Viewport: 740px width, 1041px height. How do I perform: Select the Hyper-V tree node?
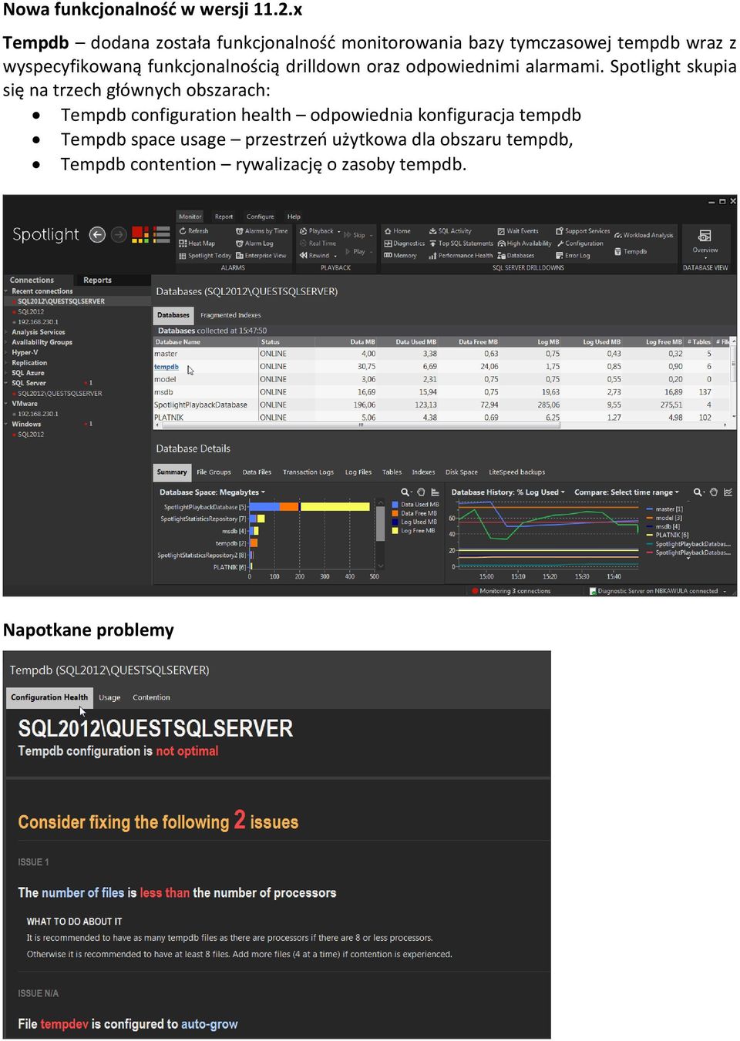pyautogui.click(x=25, y=352)
